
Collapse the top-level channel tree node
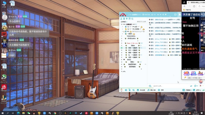122,24
